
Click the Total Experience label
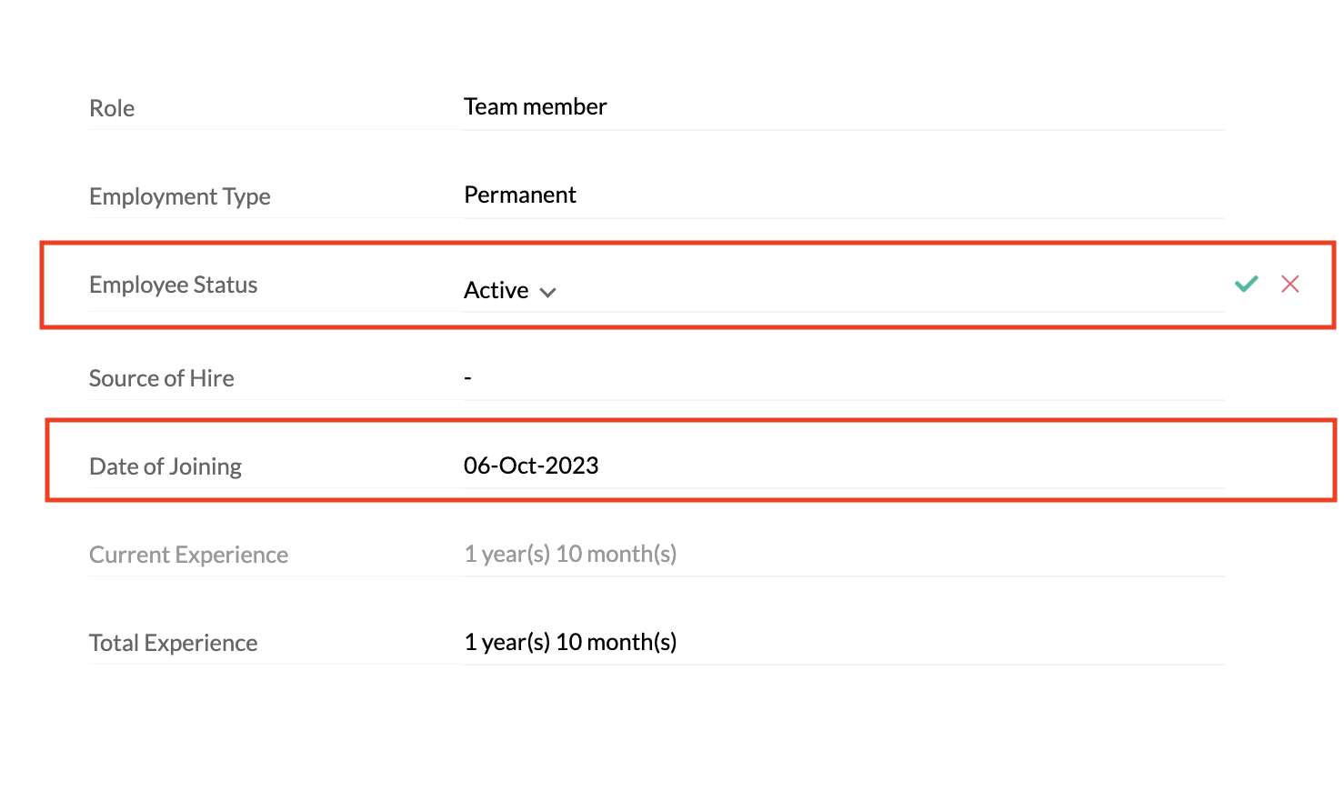pyautogui.click(x=174, y=643)
